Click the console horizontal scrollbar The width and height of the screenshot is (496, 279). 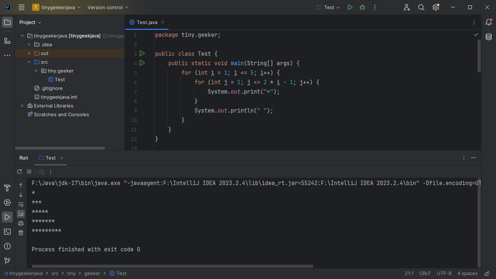pyautogui.click(x=172, y=266)
